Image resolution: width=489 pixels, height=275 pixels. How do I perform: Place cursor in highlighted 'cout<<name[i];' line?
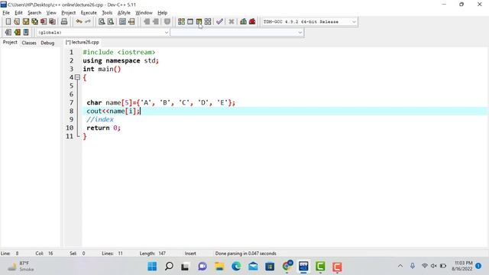pos(114,111)
